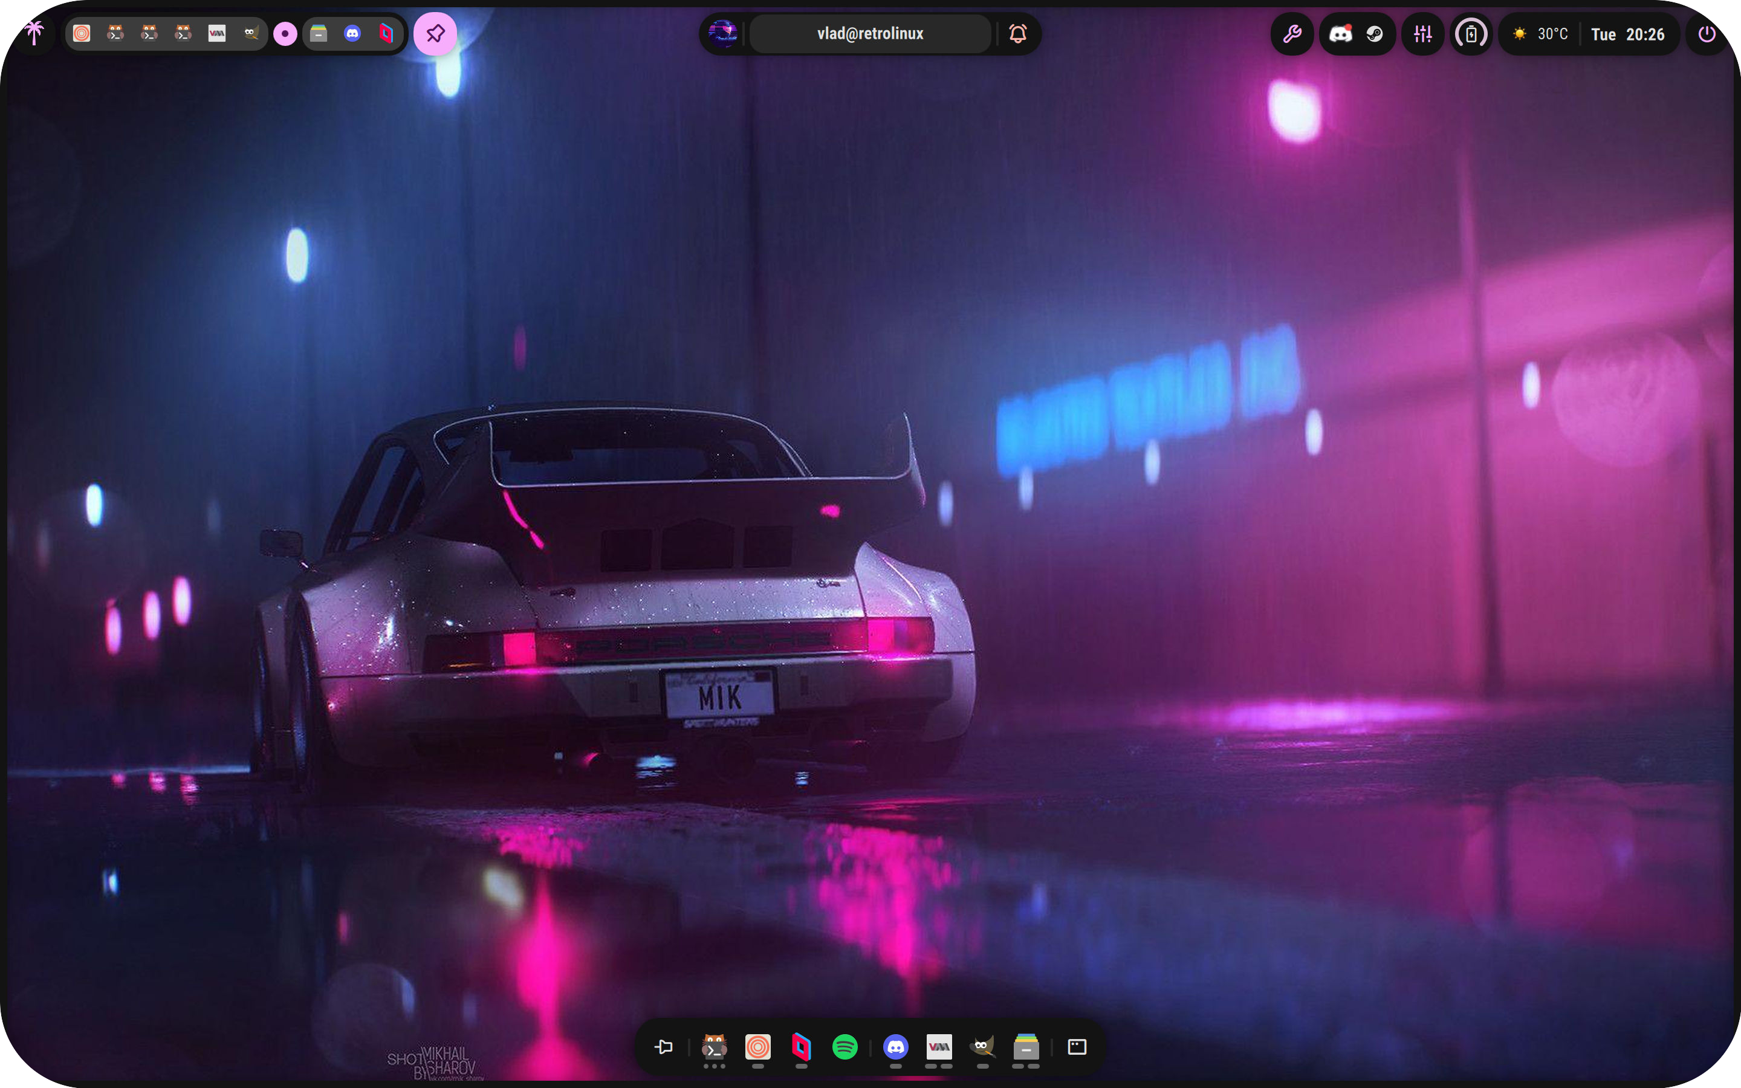
Task: Open Discord from the system tray
Action: 1340,33
